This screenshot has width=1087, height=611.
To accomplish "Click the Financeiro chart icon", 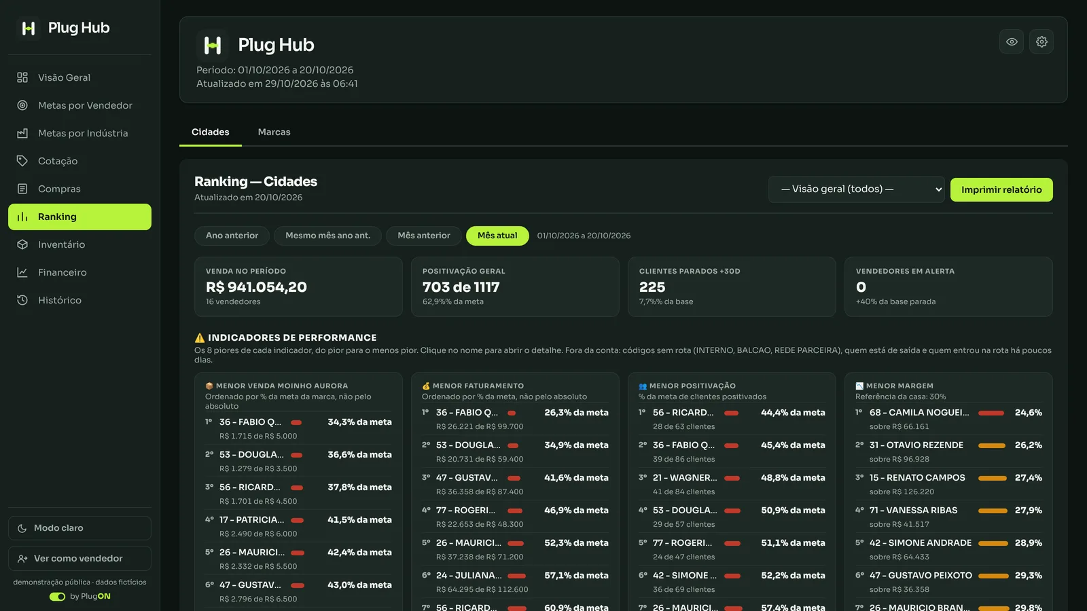I will pos(22,272).
